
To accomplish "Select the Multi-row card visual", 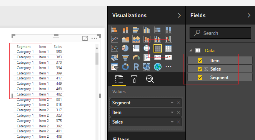I will pos(147,58).
